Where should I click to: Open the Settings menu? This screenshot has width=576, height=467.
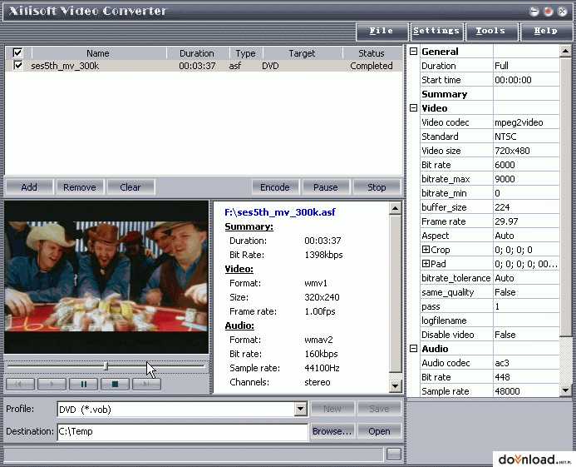pos(436,32)
